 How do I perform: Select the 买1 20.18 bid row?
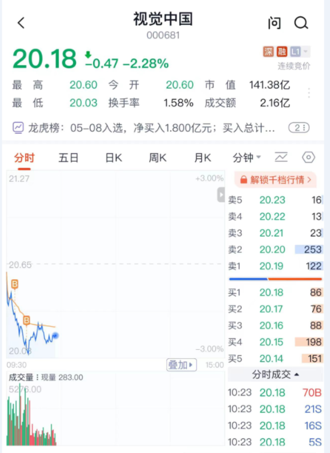275,292
